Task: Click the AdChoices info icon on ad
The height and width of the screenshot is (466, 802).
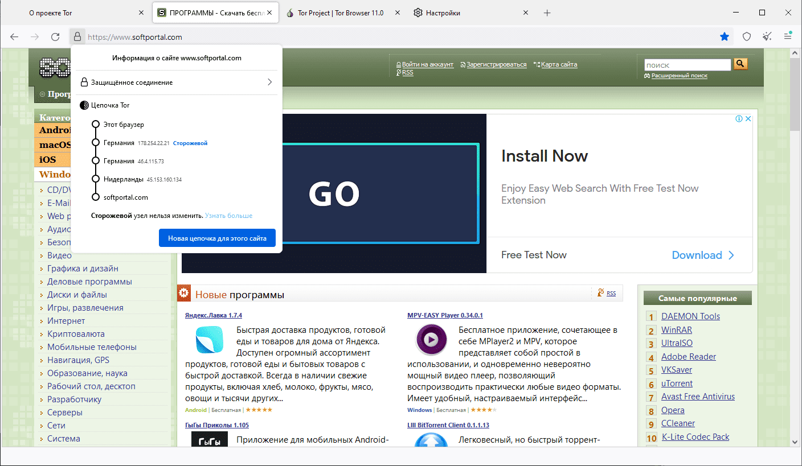Action: 739,119
